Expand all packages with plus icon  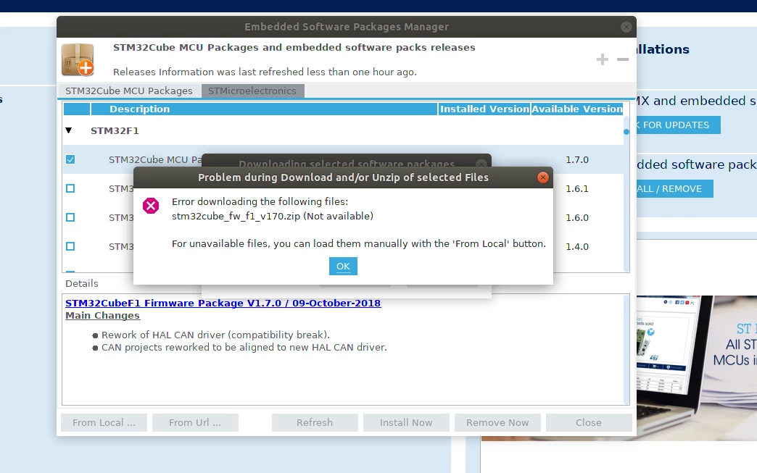(x=602, y=59)
